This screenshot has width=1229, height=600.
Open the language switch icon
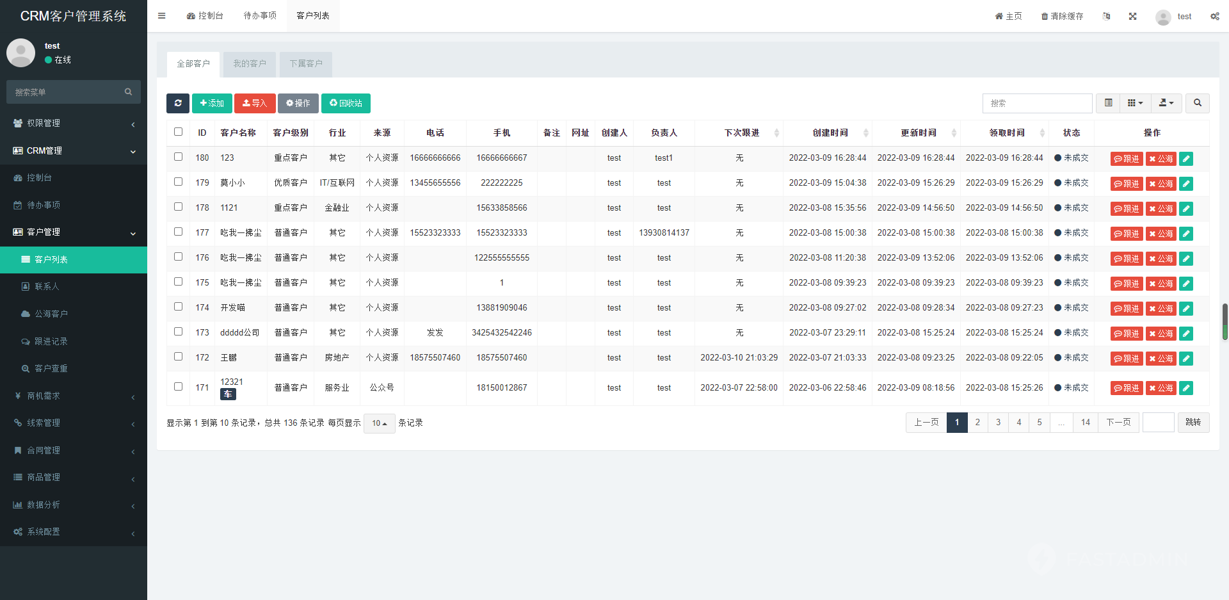(x=1107, y=16)
